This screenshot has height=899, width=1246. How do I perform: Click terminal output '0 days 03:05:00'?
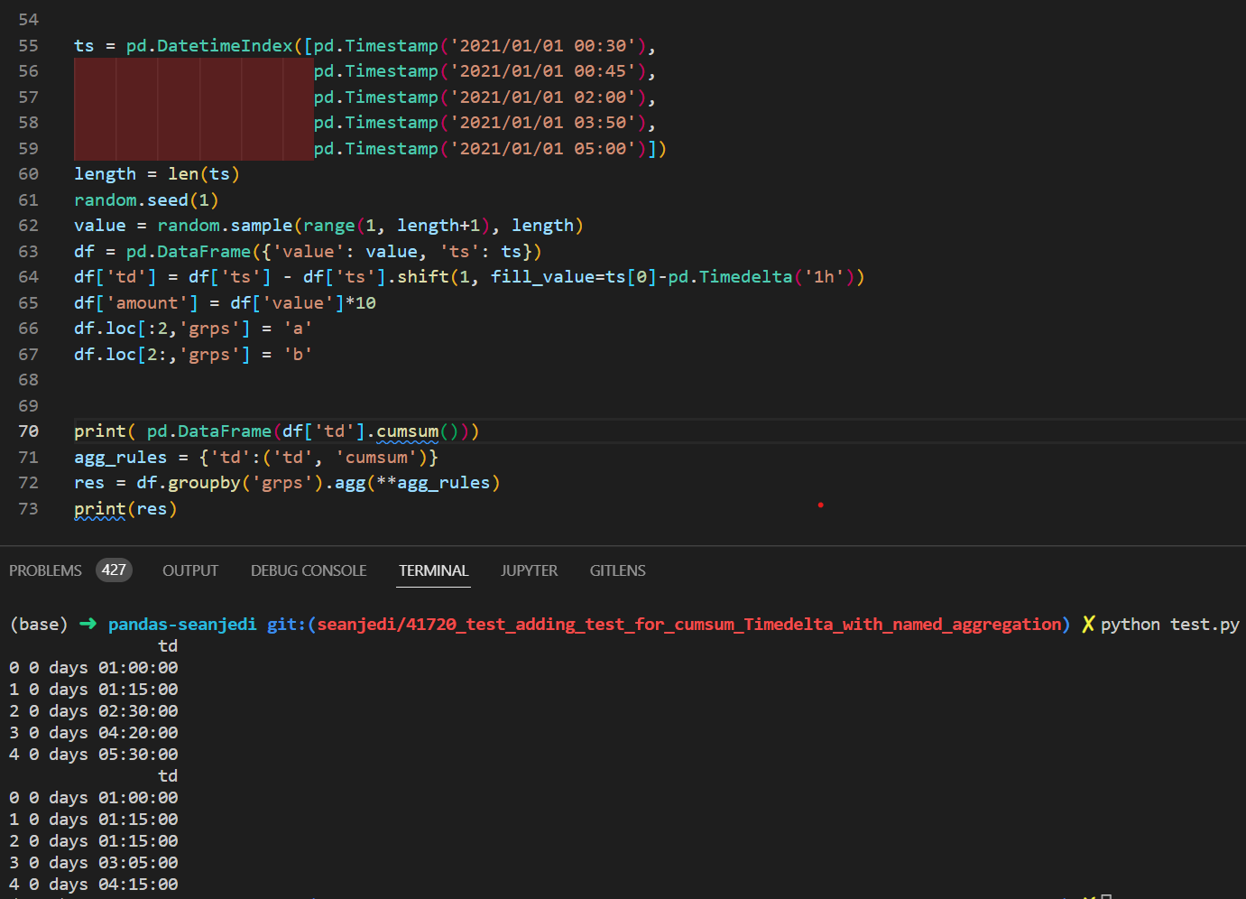point(104,863)
